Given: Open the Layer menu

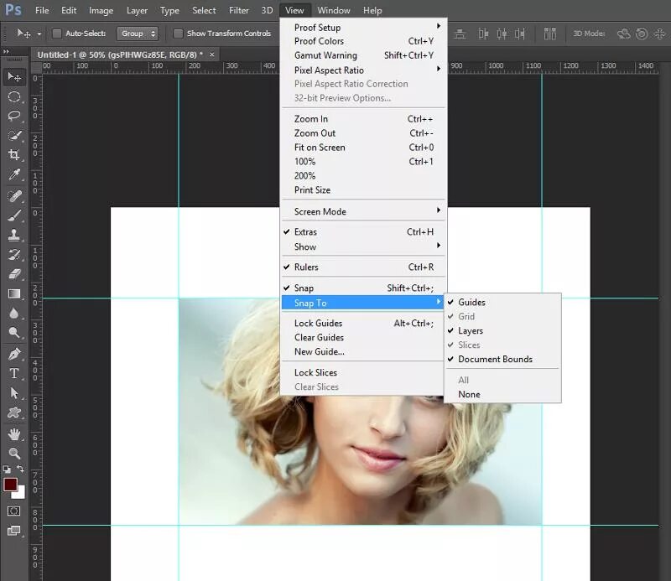Looking at the screenshot, I should (x=137, y=10).
